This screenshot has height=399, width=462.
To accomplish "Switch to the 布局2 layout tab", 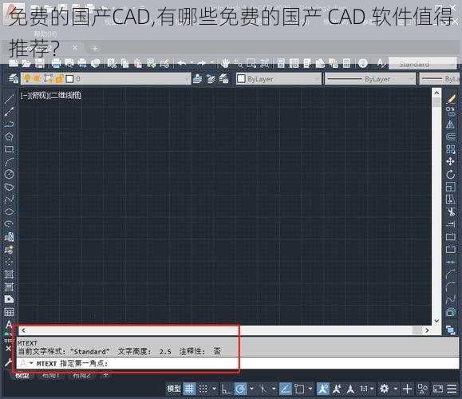I will click(81, 375).
